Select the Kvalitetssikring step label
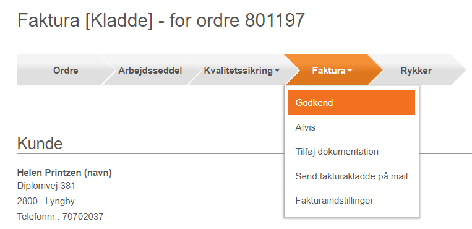472x229 pixels. [x=238, y=71]
